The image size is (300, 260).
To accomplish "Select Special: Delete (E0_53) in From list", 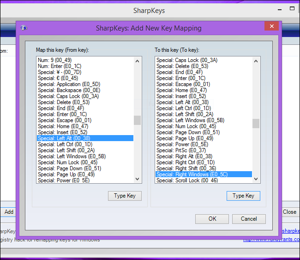I will coord(85,102).
